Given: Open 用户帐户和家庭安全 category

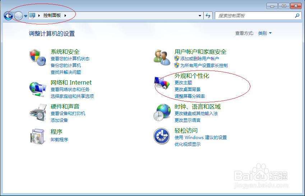Looking at the screenshot, I should (200, 52).
